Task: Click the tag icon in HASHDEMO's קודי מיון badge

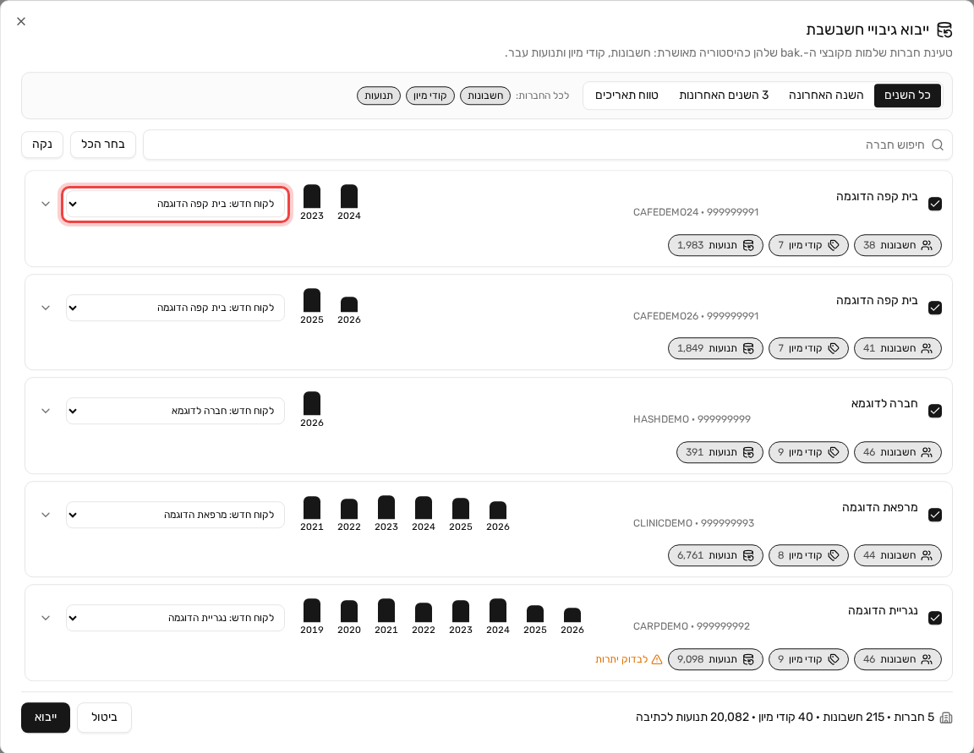Action: coord(834,452)
